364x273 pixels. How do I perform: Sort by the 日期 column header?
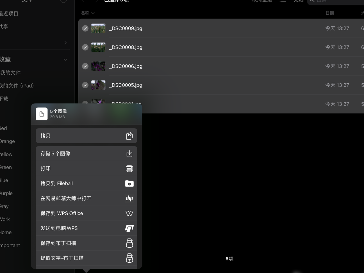pos(330,13)
